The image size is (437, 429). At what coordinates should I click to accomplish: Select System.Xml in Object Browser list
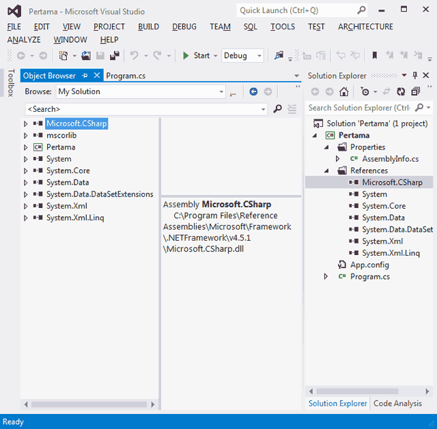click(x=67, y=206)
